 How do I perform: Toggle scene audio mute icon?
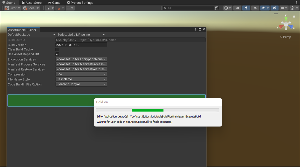tap(255, 8)
